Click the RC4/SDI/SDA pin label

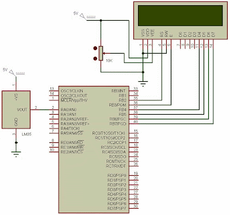(114, 152)
